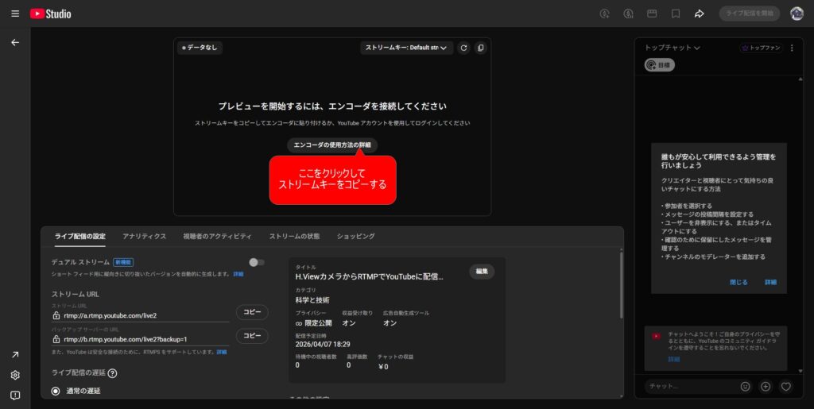Expand the ストリームキー Default dropdown
814x409 pixels.
pos(406,48)
